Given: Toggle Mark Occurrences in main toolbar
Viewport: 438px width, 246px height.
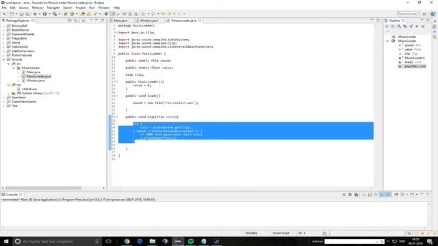Looking at the screenshot, I should 112,14.
